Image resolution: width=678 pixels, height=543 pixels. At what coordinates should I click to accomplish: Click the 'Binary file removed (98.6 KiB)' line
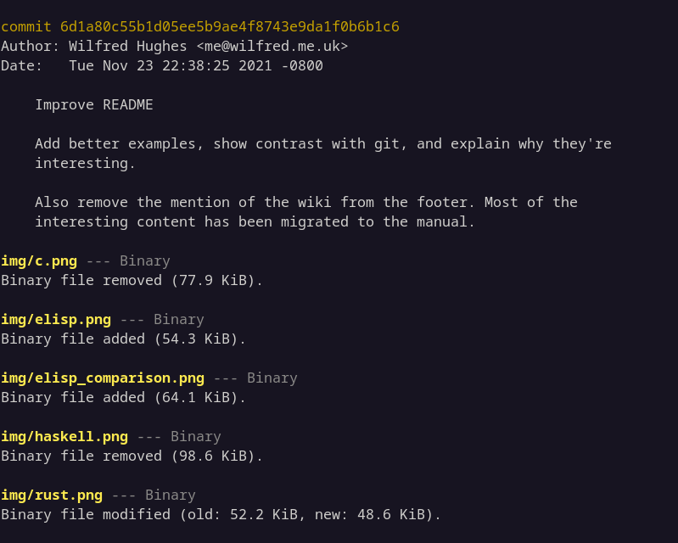(132, 456)
